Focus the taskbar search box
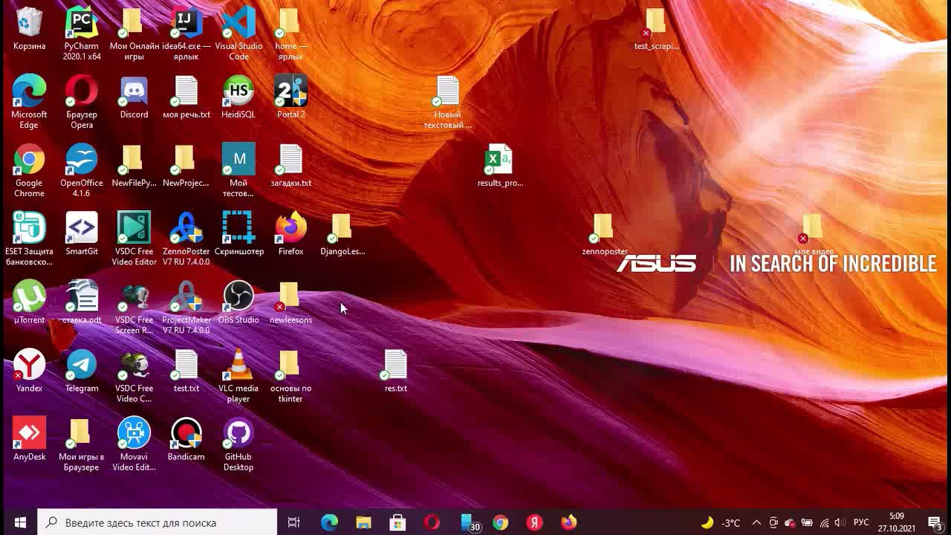 (158, 522)
